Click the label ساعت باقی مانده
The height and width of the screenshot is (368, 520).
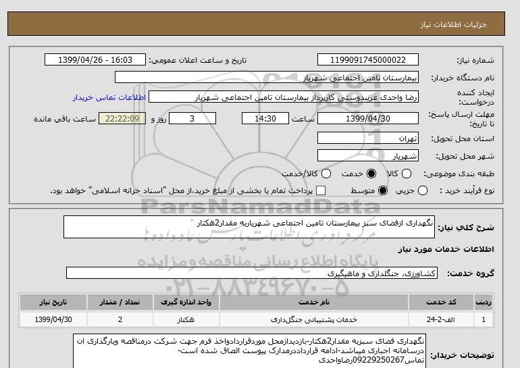pos(65,119)
